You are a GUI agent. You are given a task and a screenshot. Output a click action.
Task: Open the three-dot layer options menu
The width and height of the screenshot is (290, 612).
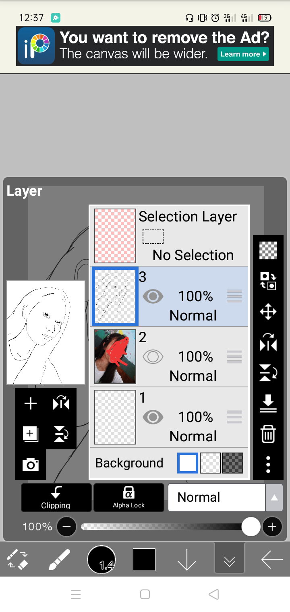pos(268,464)
